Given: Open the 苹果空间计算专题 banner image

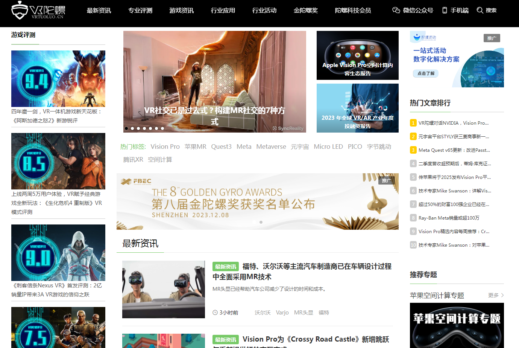Looking at the screenshot, I should (457, 325).
